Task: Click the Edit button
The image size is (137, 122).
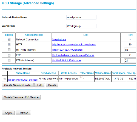Action: pyautogui.click(x=40, y=85)
